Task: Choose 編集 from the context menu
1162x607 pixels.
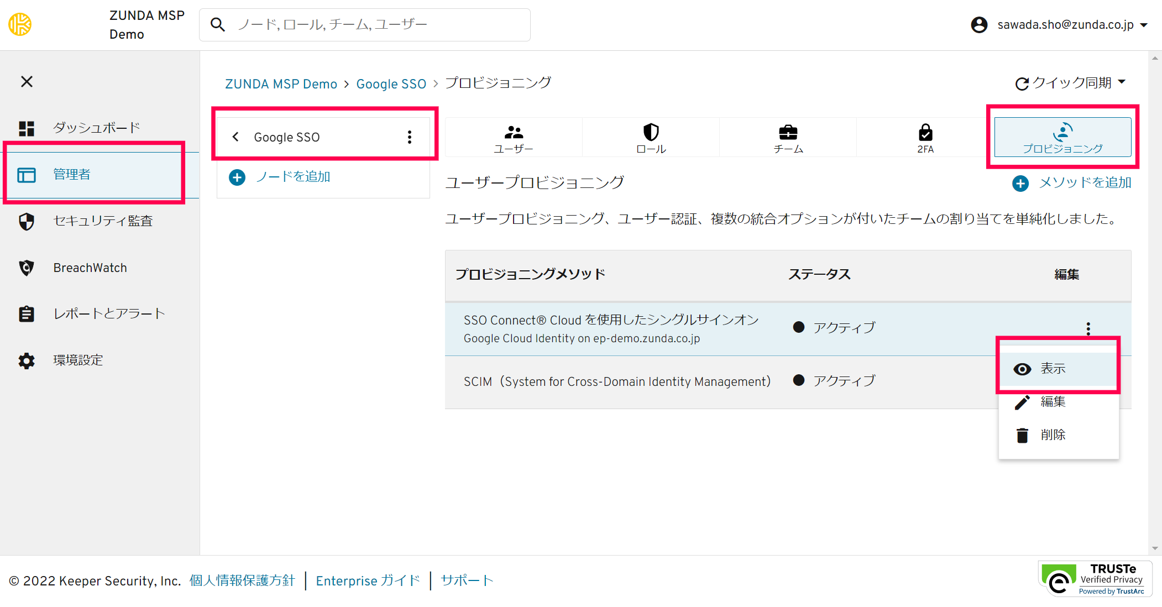Action: pos(1052,402)
